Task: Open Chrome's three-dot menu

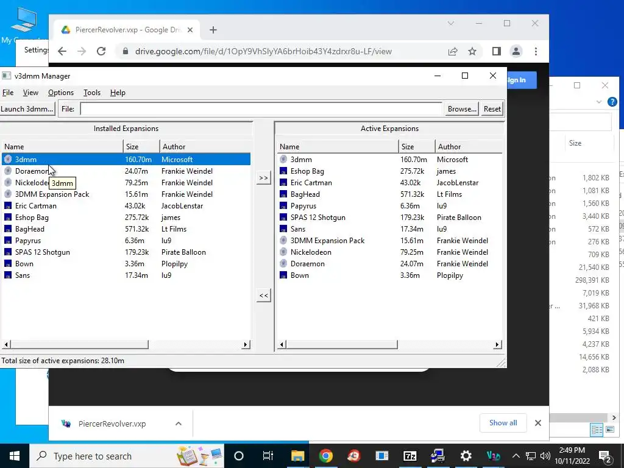Action: (x=536, y=51)
